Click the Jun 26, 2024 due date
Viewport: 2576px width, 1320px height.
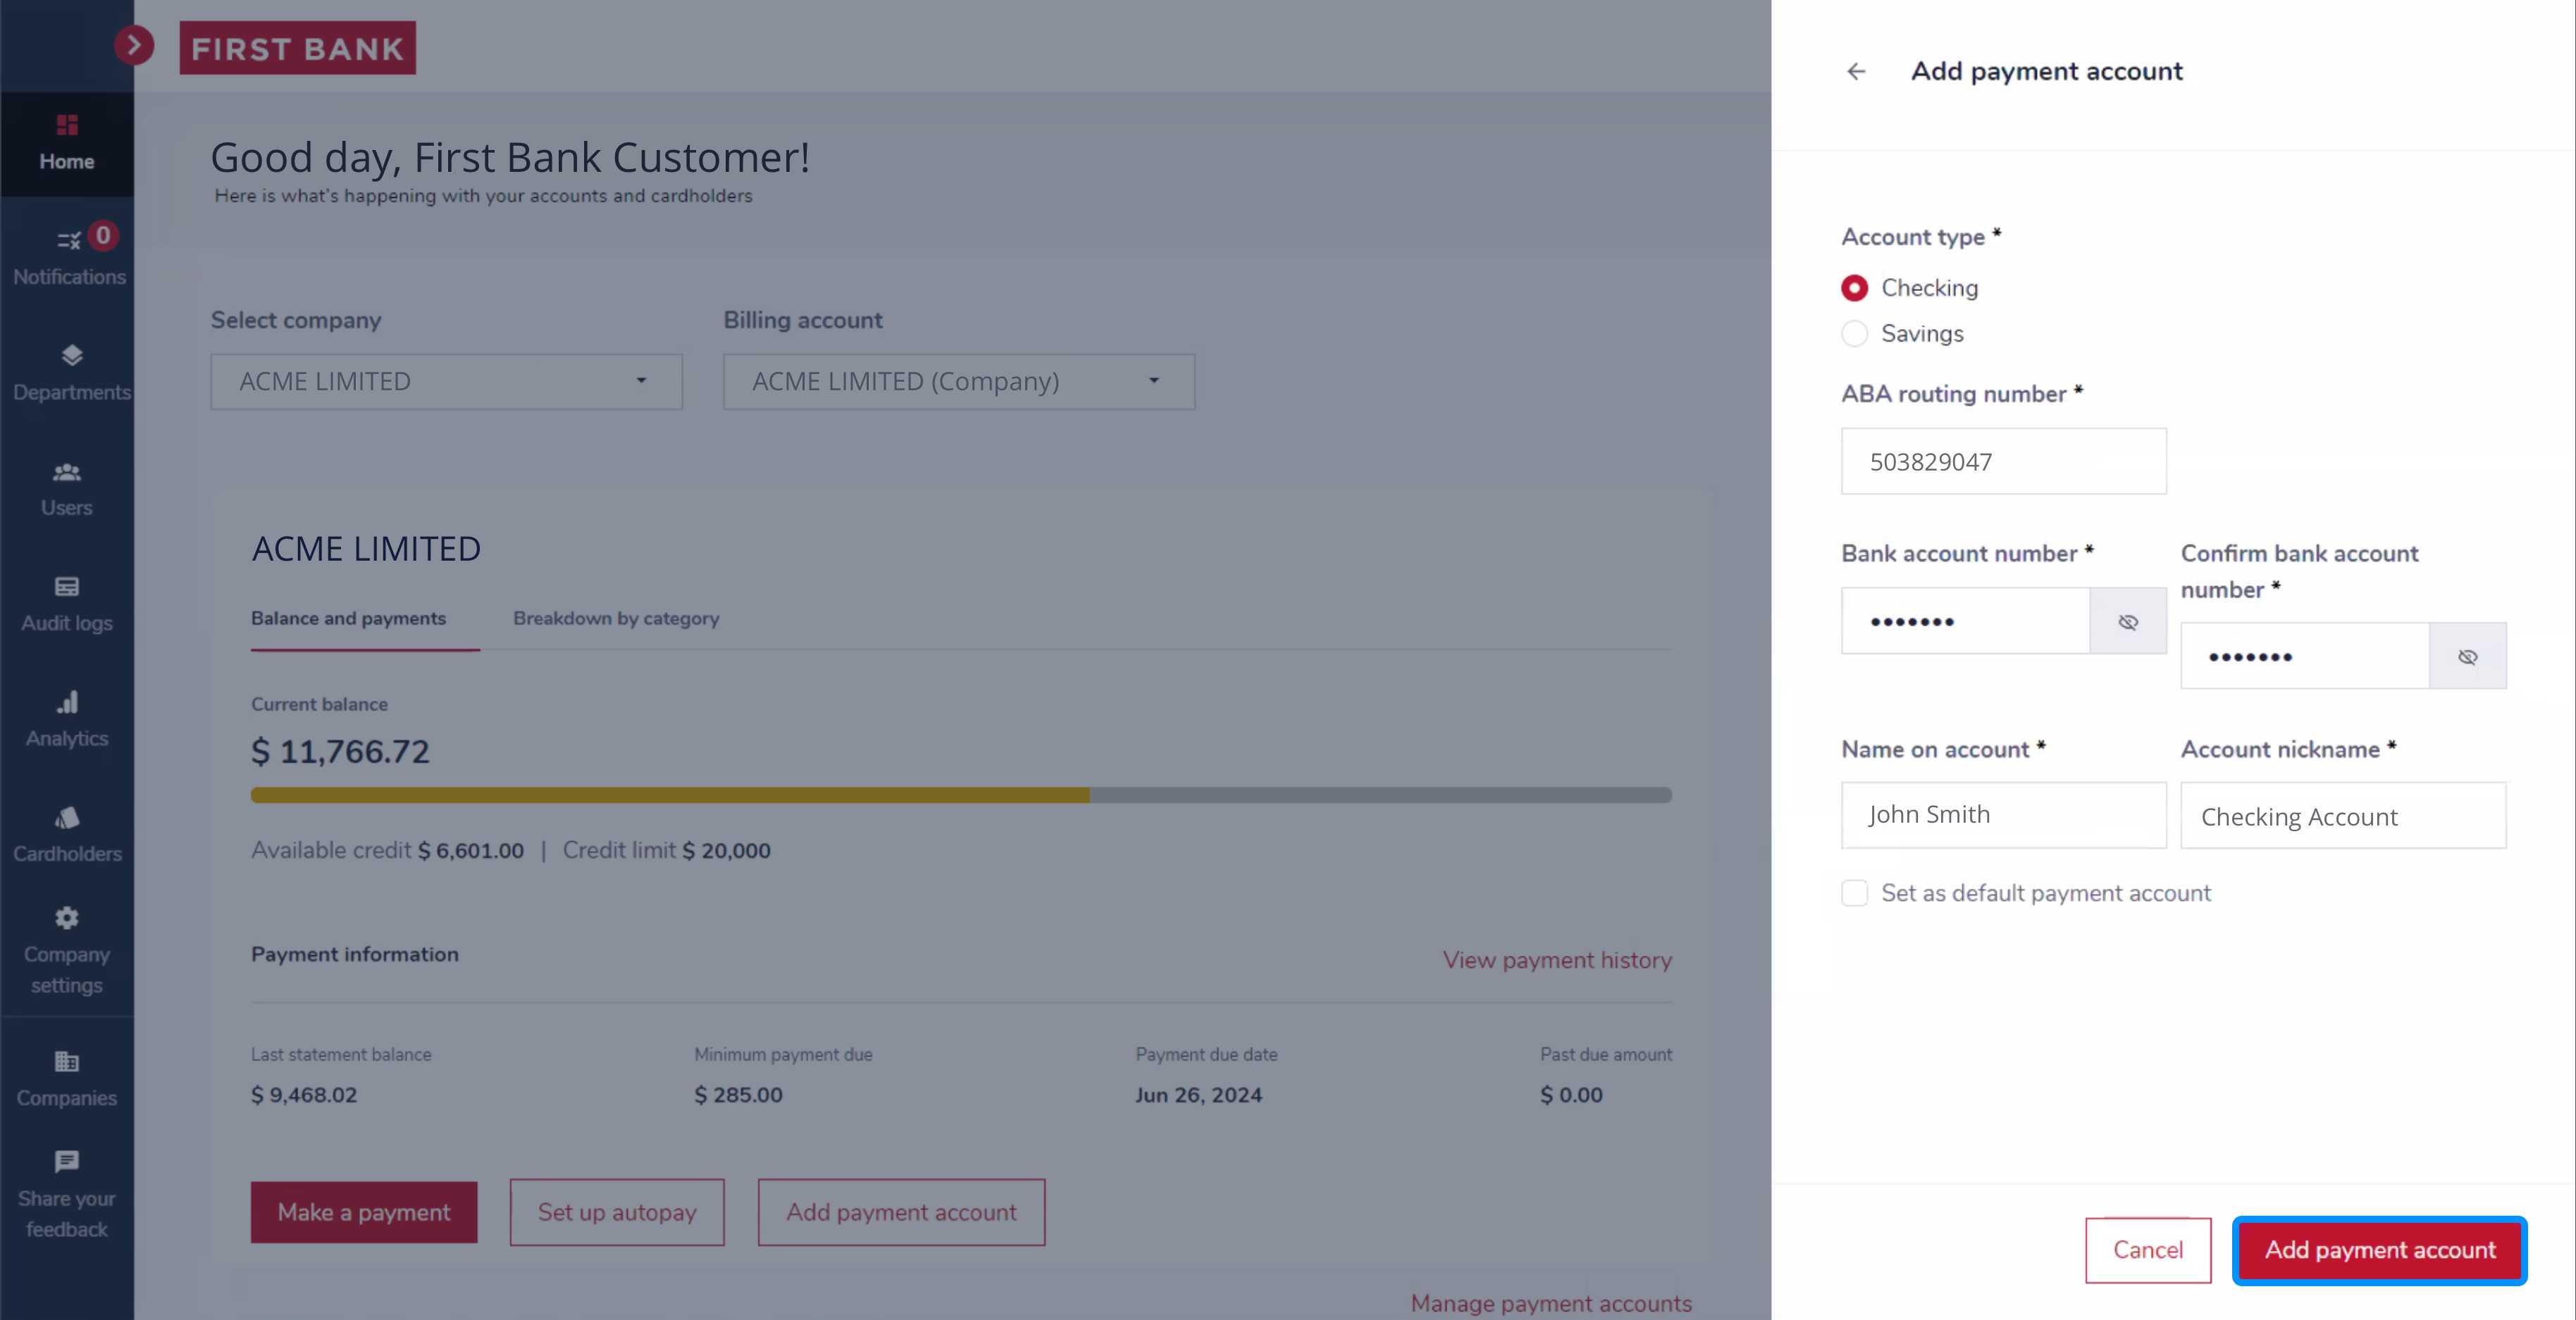point(1198,1095)
